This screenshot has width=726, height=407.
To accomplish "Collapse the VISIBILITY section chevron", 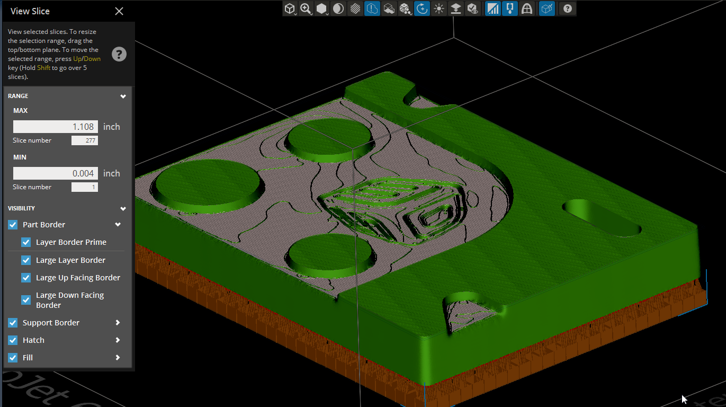I will coord(123,209).
